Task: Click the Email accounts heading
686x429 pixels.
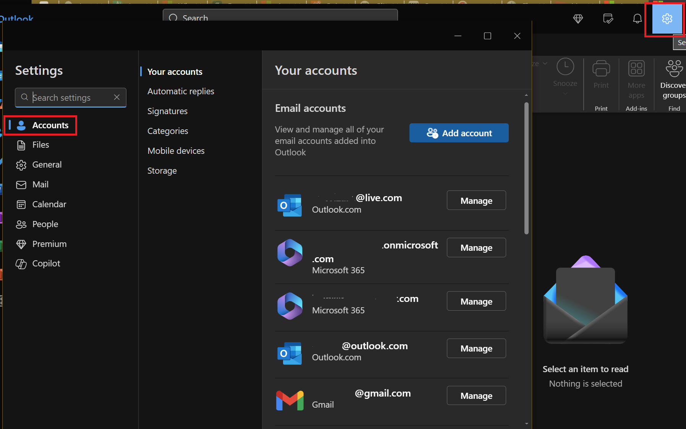Action: (x=310, y=108)
